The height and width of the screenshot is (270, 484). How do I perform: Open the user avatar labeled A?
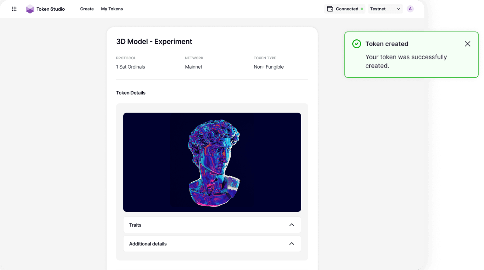[x=410, y=9]
